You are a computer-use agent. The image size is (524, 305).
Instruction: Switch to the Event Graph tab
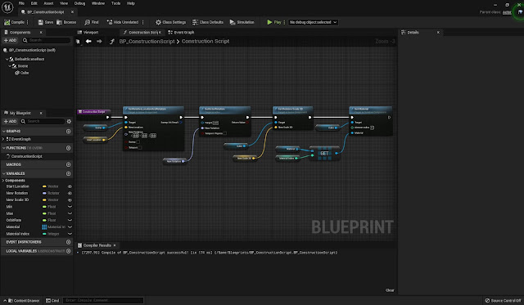coord(181,33)
